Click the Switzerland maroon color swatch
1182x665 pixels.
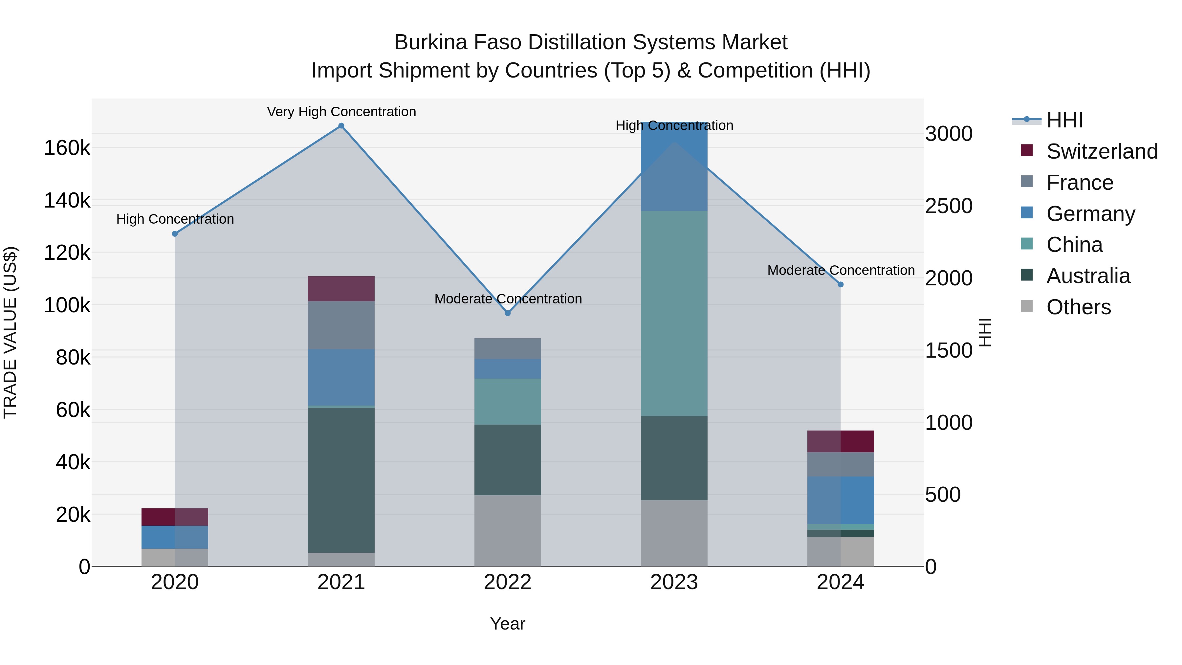(x=1027, y=150)
